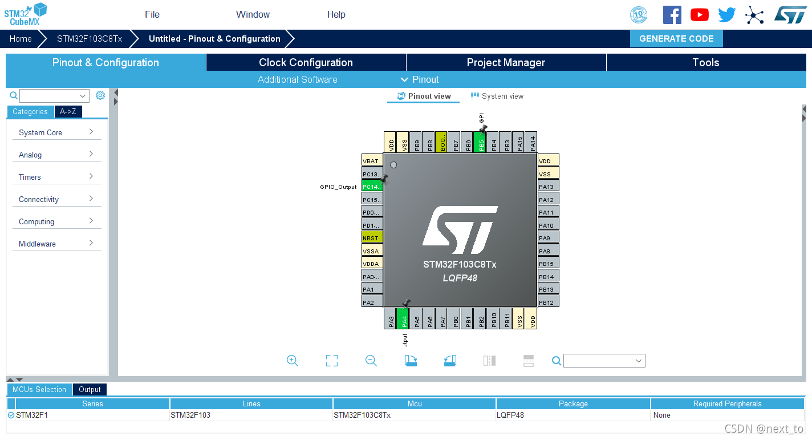This screenshot has width=812, height=440.
Task: Switch to Clock Configuration tab
Action: click(306, 62)
